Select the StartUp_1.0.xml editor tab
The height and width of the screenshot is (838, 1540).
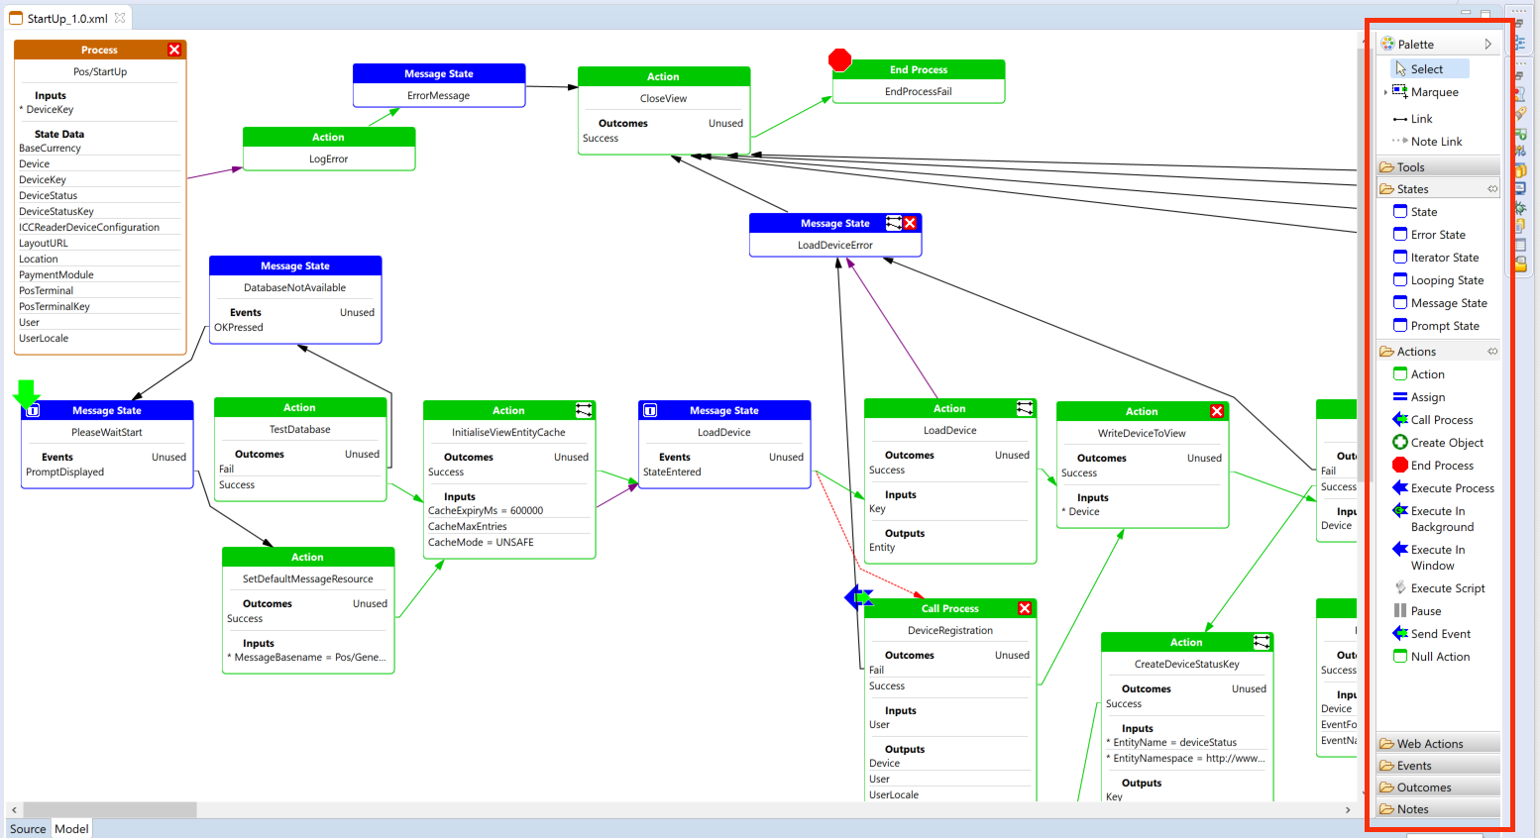67,19
